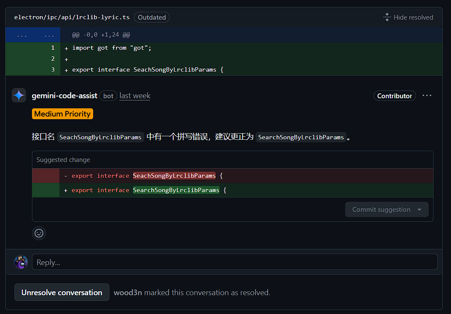451x314 pixels.
Task: Expand the Commit suggestion dropdown arrow
Action: (420, 210)
